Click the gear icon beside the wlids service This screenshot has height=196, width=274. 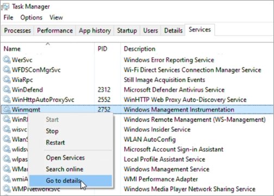click(x=7, y=149)
